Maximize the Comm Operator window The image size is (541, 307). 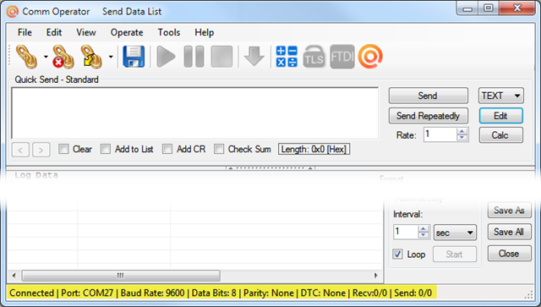(x=488, y=8)
